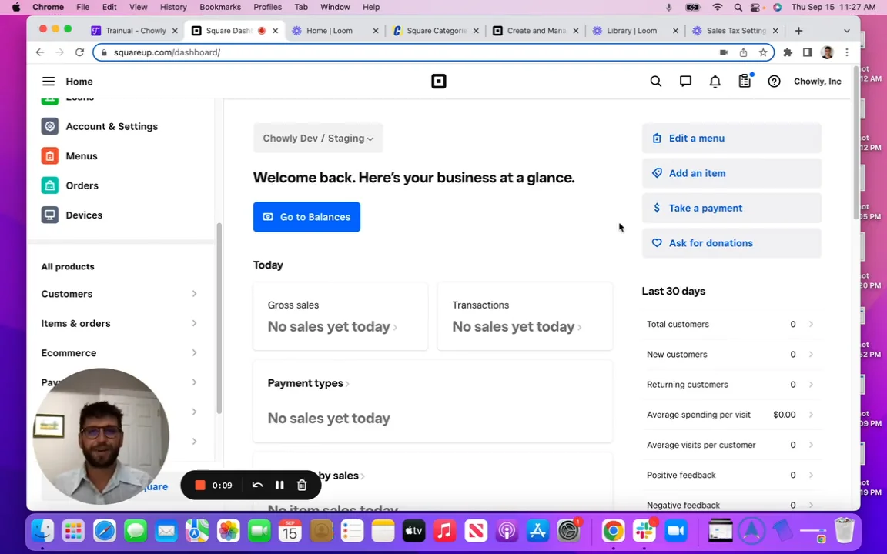Bookmark this page with the star icon
The height and width of the screenshot is (554, 887).
pyautogui.click(x=763, y=52)
